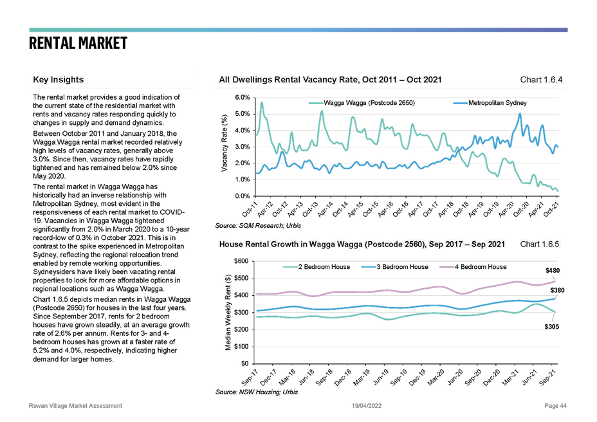Click the paragraph starting 'The rental market provides'
Image resolution: width=597 pixels, height=422 pixels.
(106, 110)
